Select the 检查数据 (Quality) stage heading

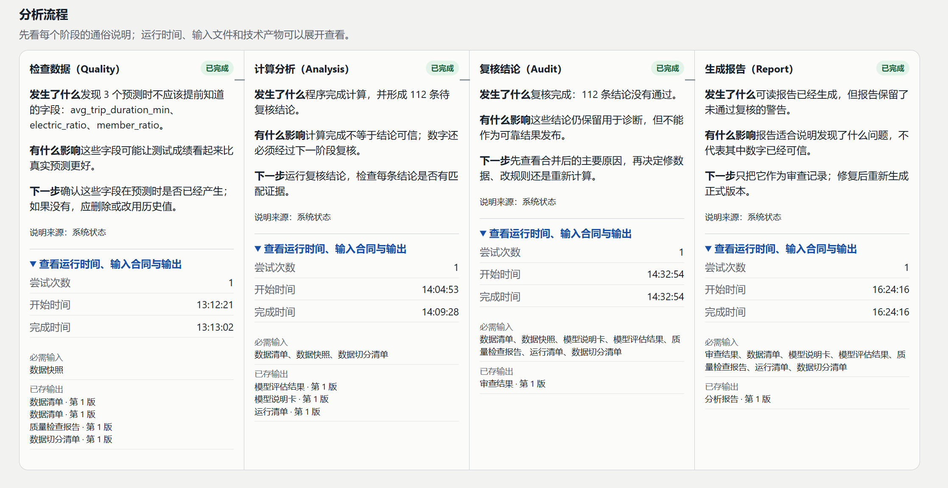[75, 69]
